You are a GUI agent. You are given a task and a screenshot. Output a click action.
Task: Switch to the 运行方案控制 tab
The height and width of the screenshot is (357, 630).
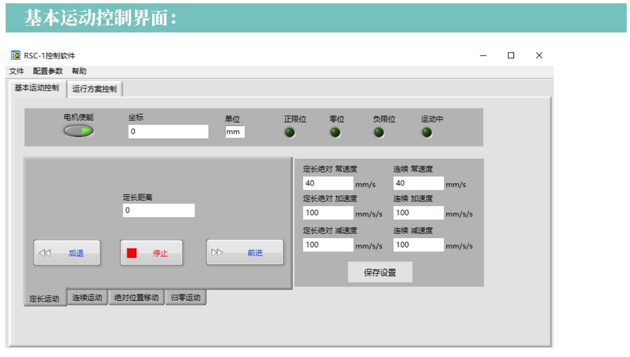98,89
